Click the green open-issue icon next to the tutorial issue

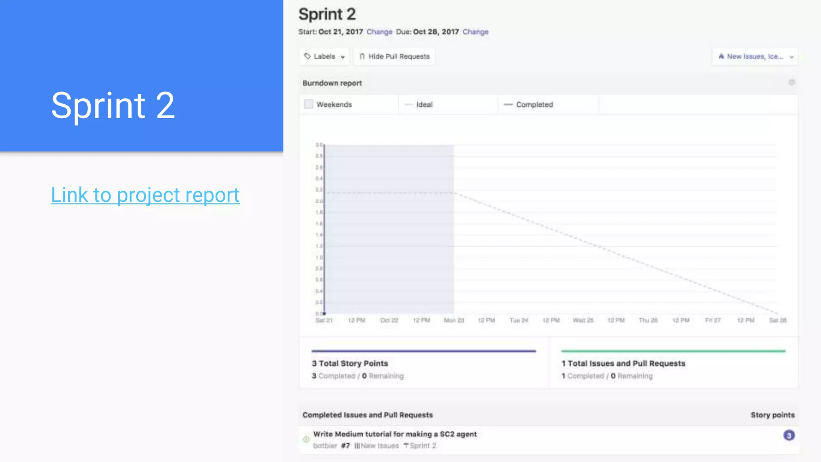click(x=306, y=439)
